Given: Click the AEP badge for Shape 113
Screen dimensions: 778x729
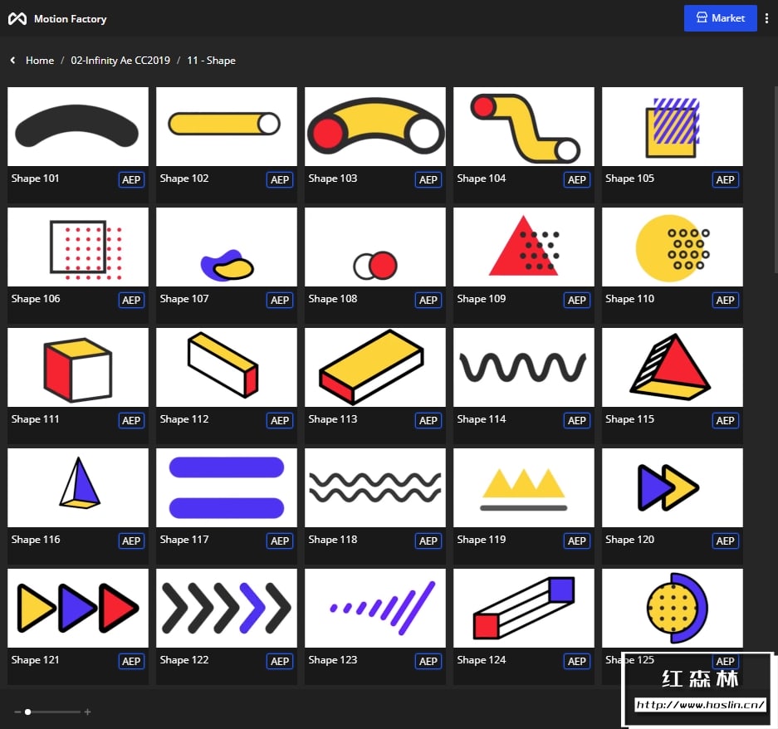Looking at the screenshot, I should click(x=428, y=420).
